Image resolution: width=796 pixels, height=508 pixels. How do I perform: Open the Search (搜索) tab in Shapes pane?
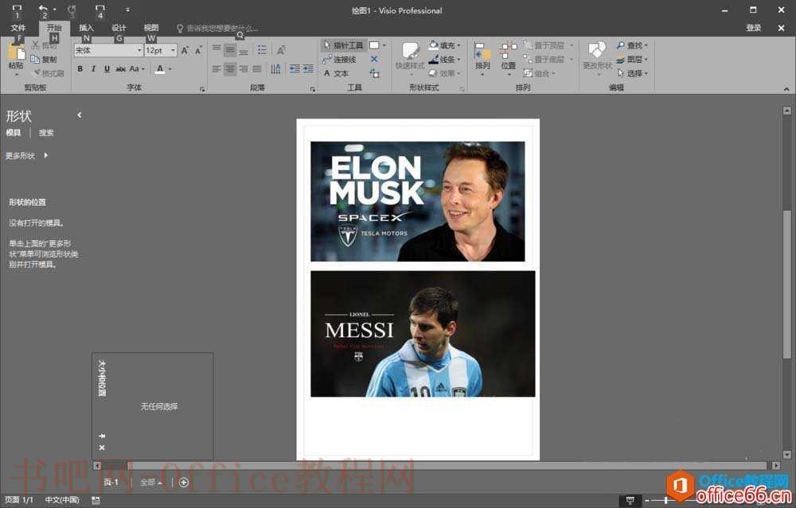tap(46, 133)
